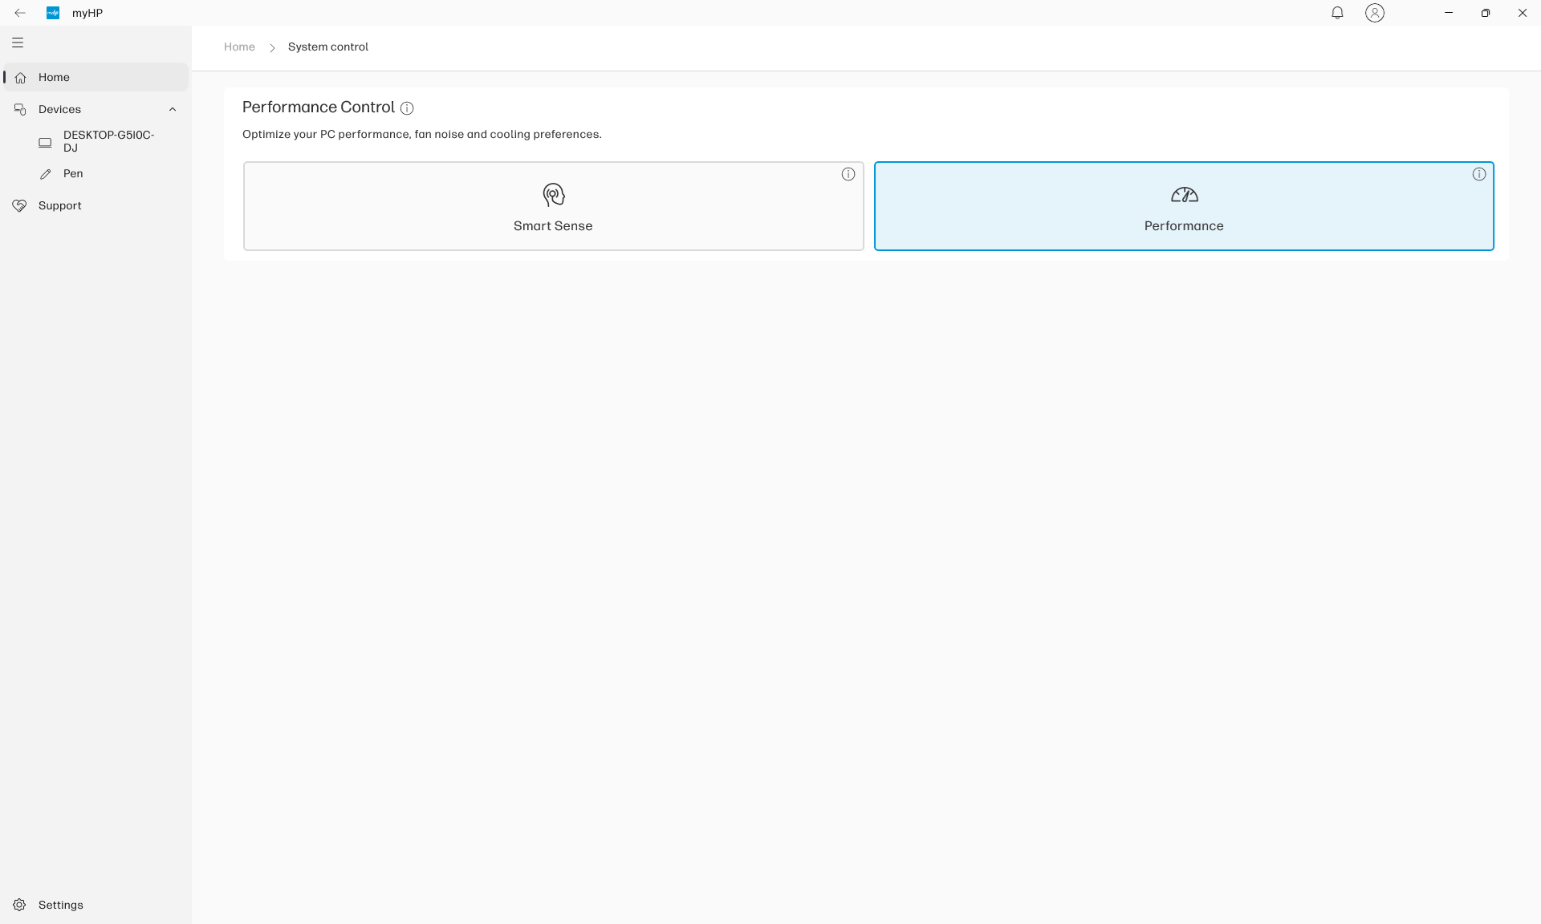
Task: Click the Home breadcrumb link
Action: coord(239,47)
